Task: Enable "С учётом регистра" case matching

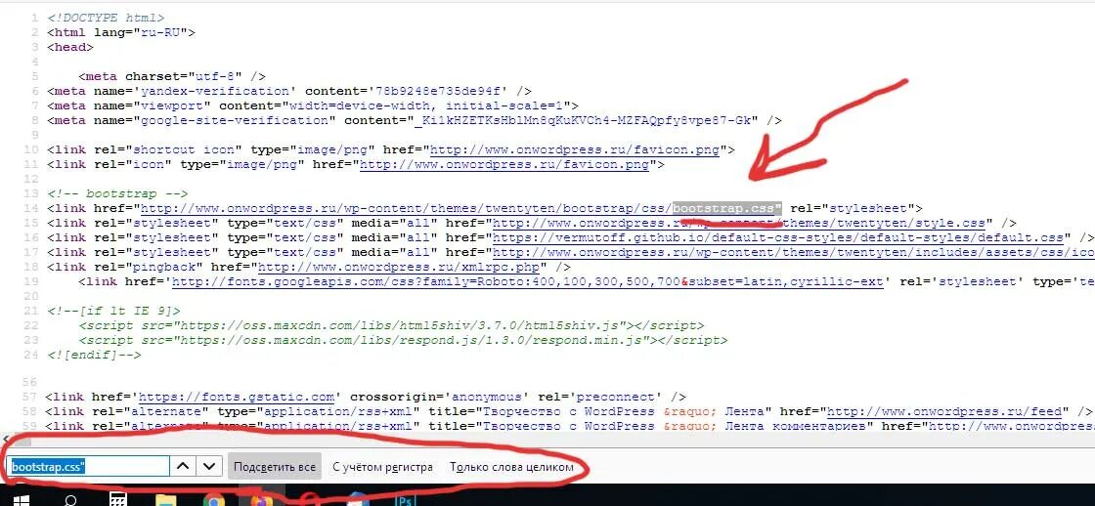Action: [382, 467]
